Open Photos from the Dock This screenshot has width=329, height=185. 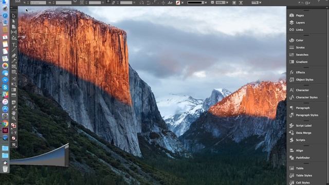click(x=5, y=66)
